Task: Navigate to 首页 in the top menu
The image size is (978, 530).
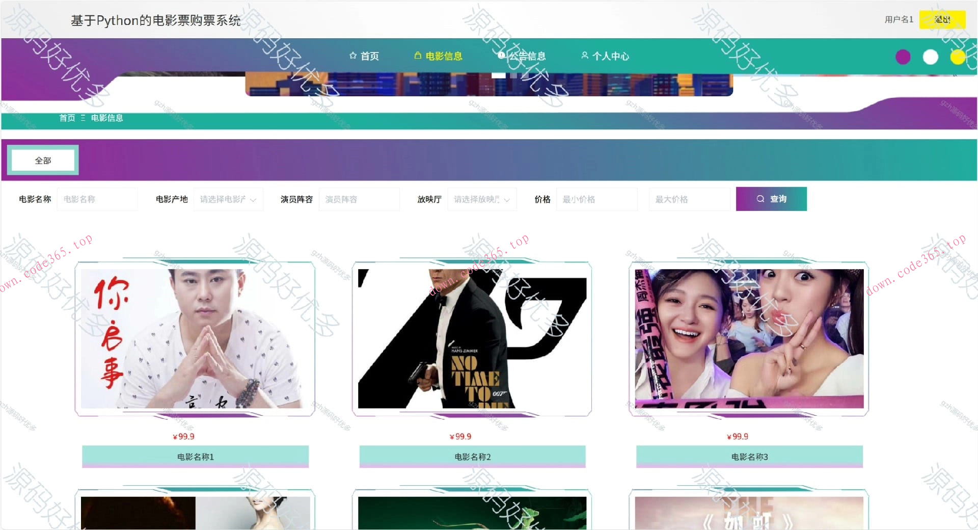Action: [x=369, y=56]
